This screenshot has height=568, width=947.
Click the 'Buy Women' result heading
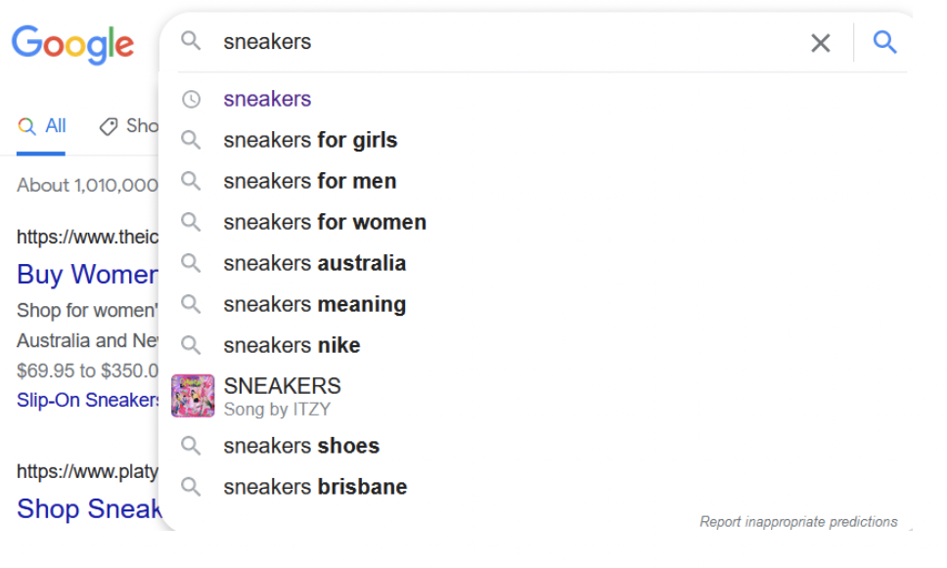[x=86, y=275]
